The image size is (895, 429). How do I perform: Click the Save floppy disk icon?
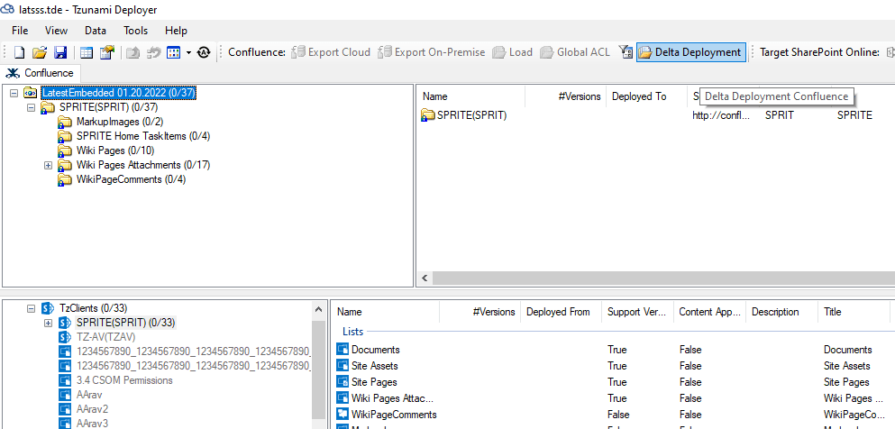coord(59,52)
